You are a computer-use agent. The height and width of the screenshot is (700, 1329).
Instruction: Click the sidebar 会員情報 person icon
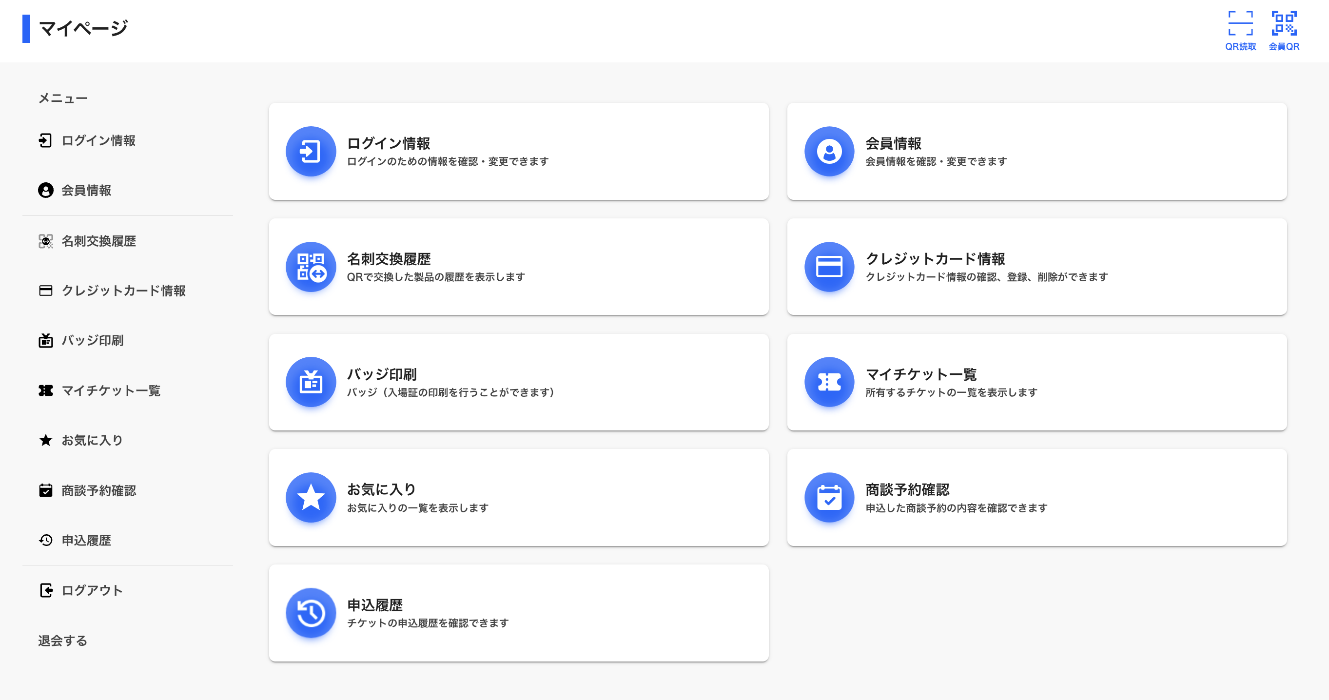point(45,190)
